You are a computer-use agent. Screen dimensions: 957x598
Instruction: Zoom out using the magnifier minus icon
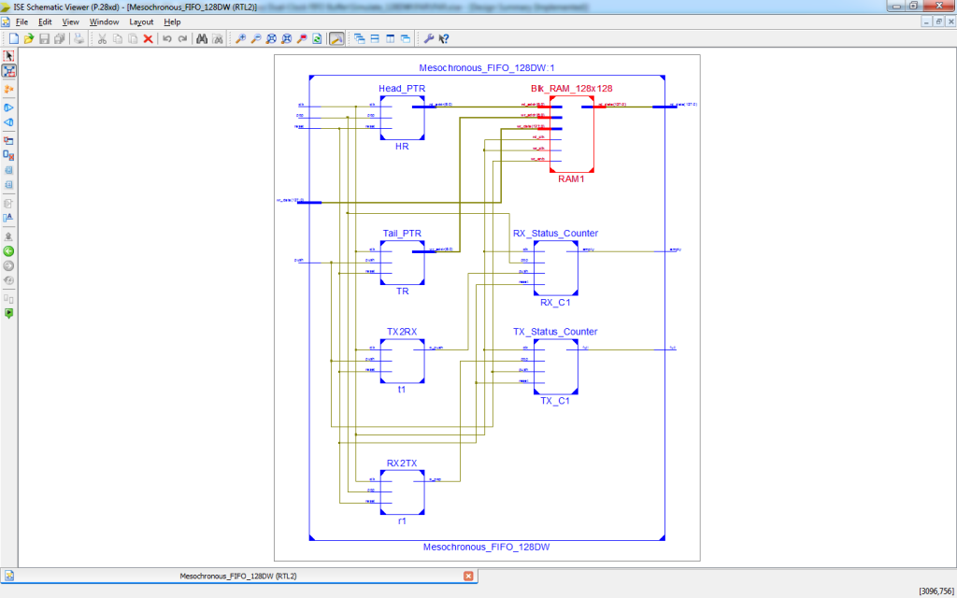tap(256, 39)
